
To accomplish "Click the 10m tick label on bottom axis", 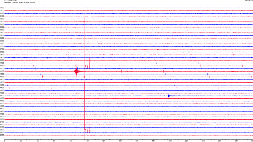I will [87, 141].
